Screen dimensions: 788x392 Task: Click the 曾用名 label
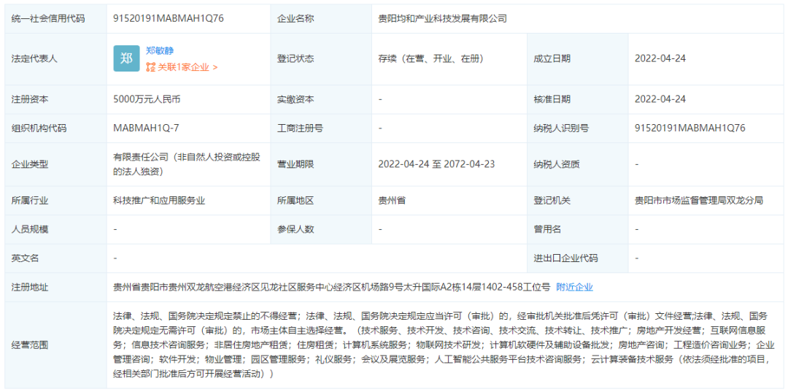(x=547, y=229)
